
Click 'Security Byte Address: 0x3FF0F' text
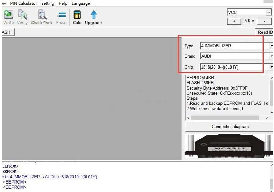[x=217, y=88]
